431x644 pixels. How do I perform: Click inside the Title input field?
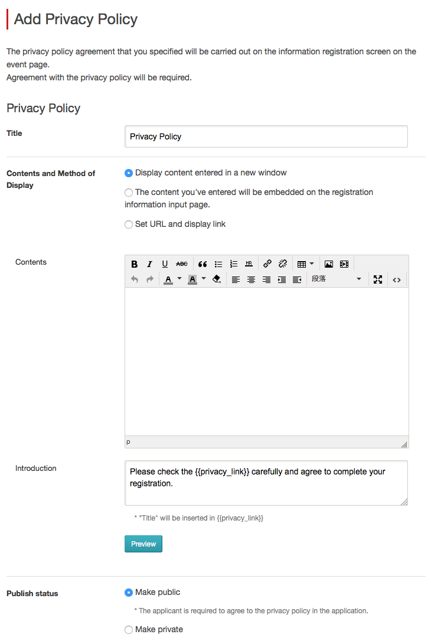(x=266, y=136)
